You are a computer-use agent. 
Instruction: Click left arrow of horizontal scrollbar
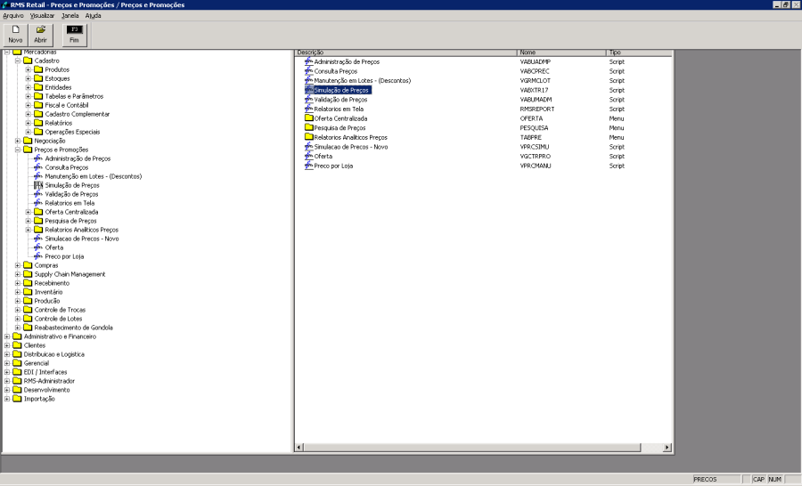point(299,447)
